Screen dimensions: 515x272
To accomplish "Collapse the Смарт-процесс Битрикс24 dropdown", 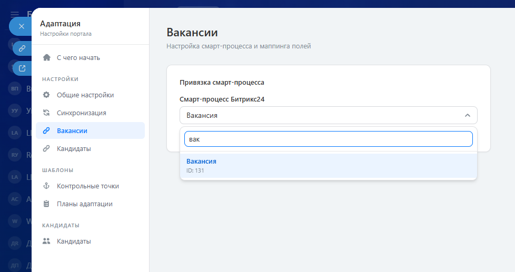I will pyautogui.click(x=329, y=115).
